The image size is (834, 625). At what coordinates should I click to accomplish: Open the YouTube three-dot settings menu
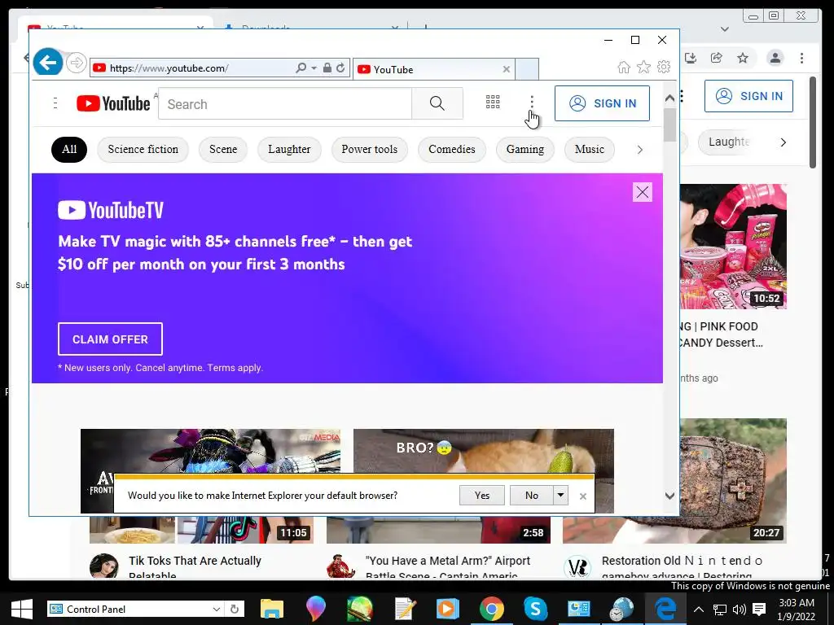point(532,103)
